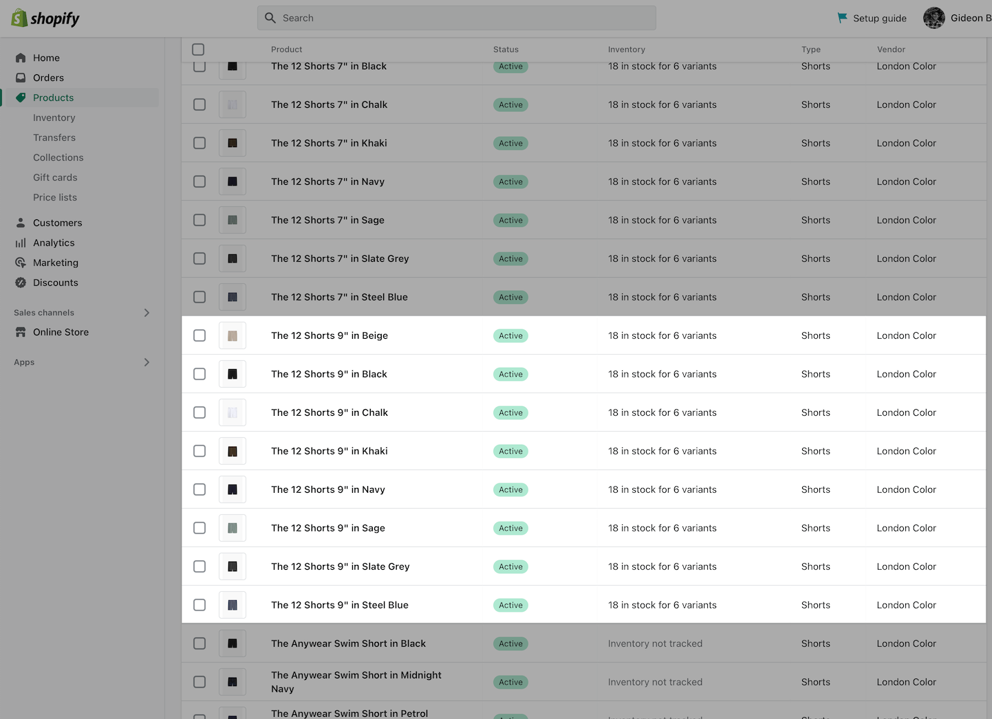This screenshot has height=719, width=992.
Task: Click the Online Store storefront icon
Action: pos(21,332)
